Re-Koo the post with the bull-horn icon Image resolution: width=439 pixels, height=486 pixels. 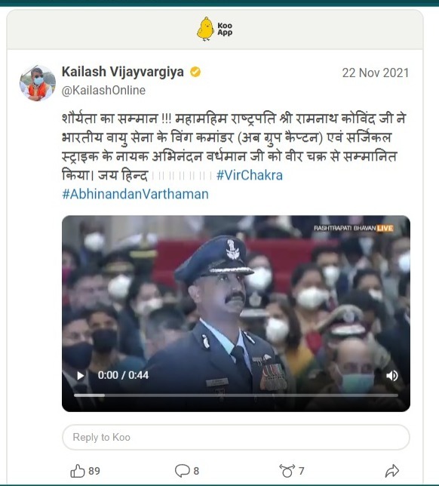pyautogui.click(x=287, y=471)
